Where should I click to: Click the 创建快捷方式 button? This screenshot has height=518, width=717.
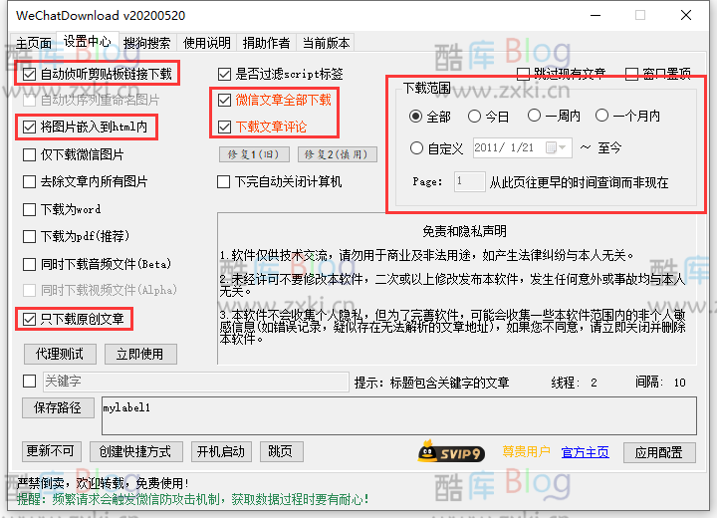(x=135, y=451)
